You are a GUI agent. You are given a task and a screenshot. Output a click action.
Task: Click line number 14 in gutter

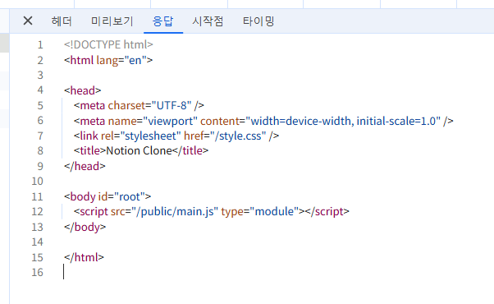[37, 242]
